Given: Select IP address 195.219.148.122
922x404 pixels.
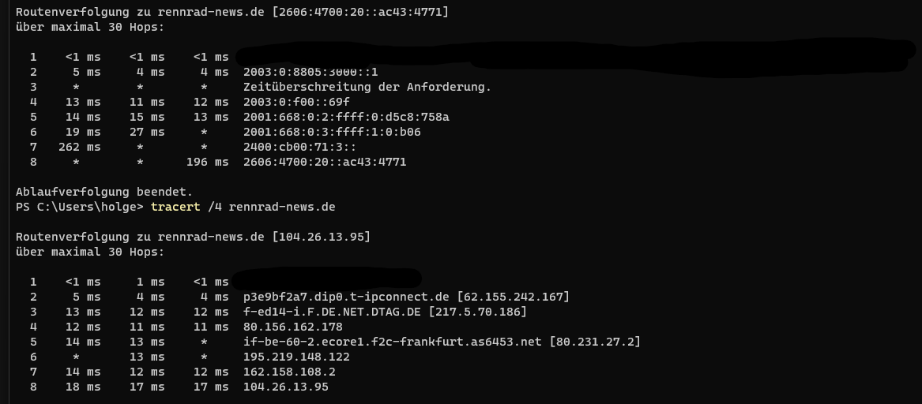Looking at the screenshot, I should click(x=296, y=357).
